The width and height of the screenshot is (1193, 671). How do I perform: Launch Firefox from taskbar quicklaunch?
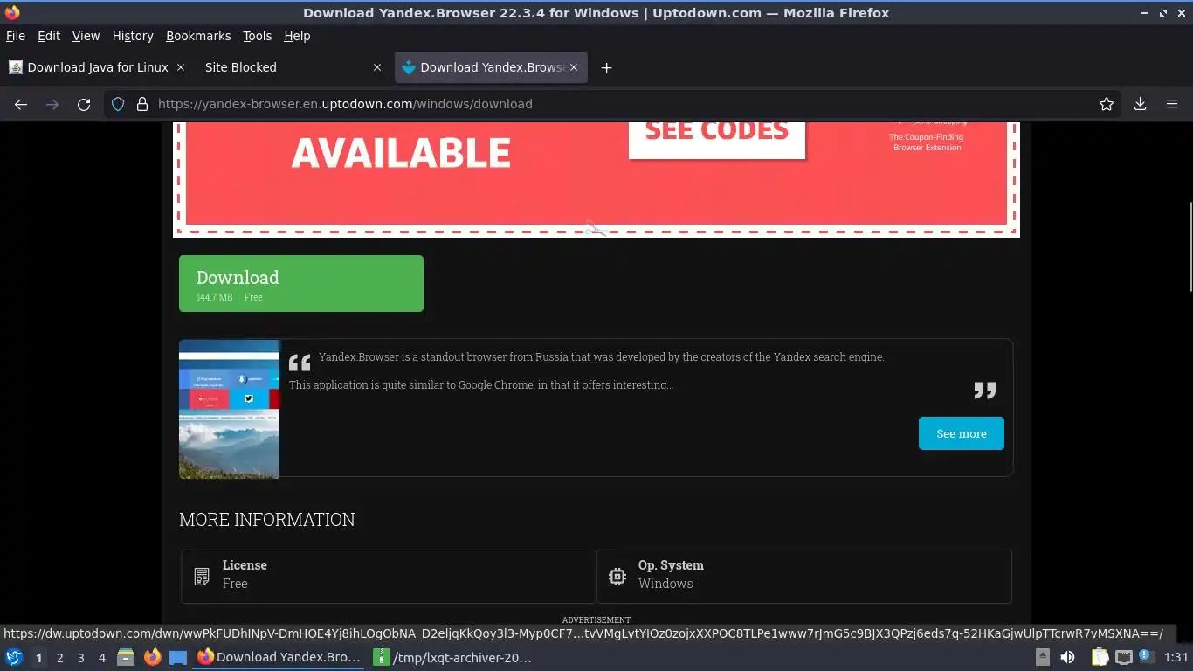(152, 657)
